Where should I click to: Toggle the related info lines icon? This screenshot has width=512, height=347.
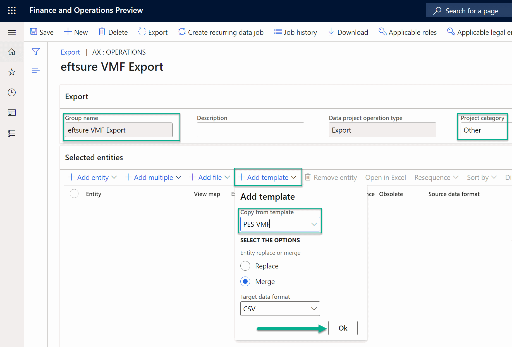(36, 71)
